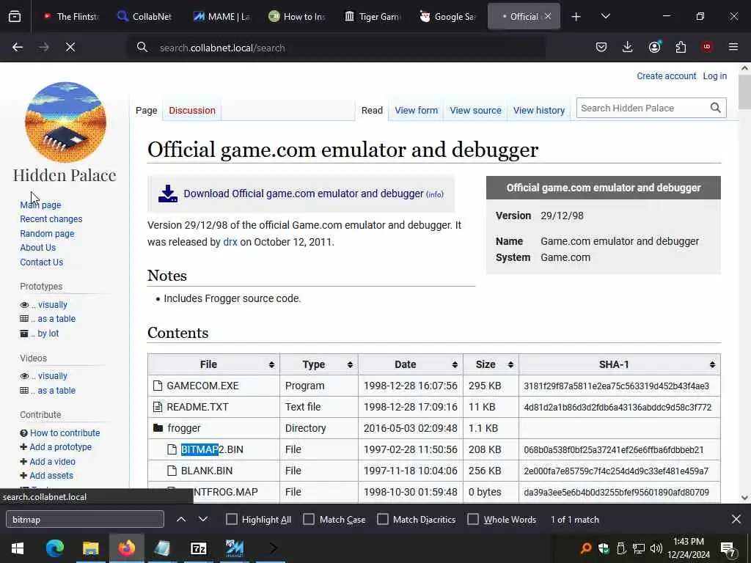The height and width of the screenshot is (563, 751).
Task: Click the address bar search magnifier icon
Action: pyautogui.click(x=142, y=47)
